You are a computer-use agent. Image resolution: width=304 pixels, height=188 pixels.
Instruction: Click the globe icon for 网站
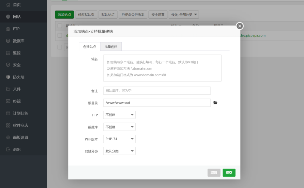pos(8,17)
